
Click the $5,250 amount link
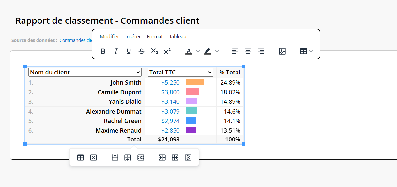pyautogui.click(x=171, y=83)
